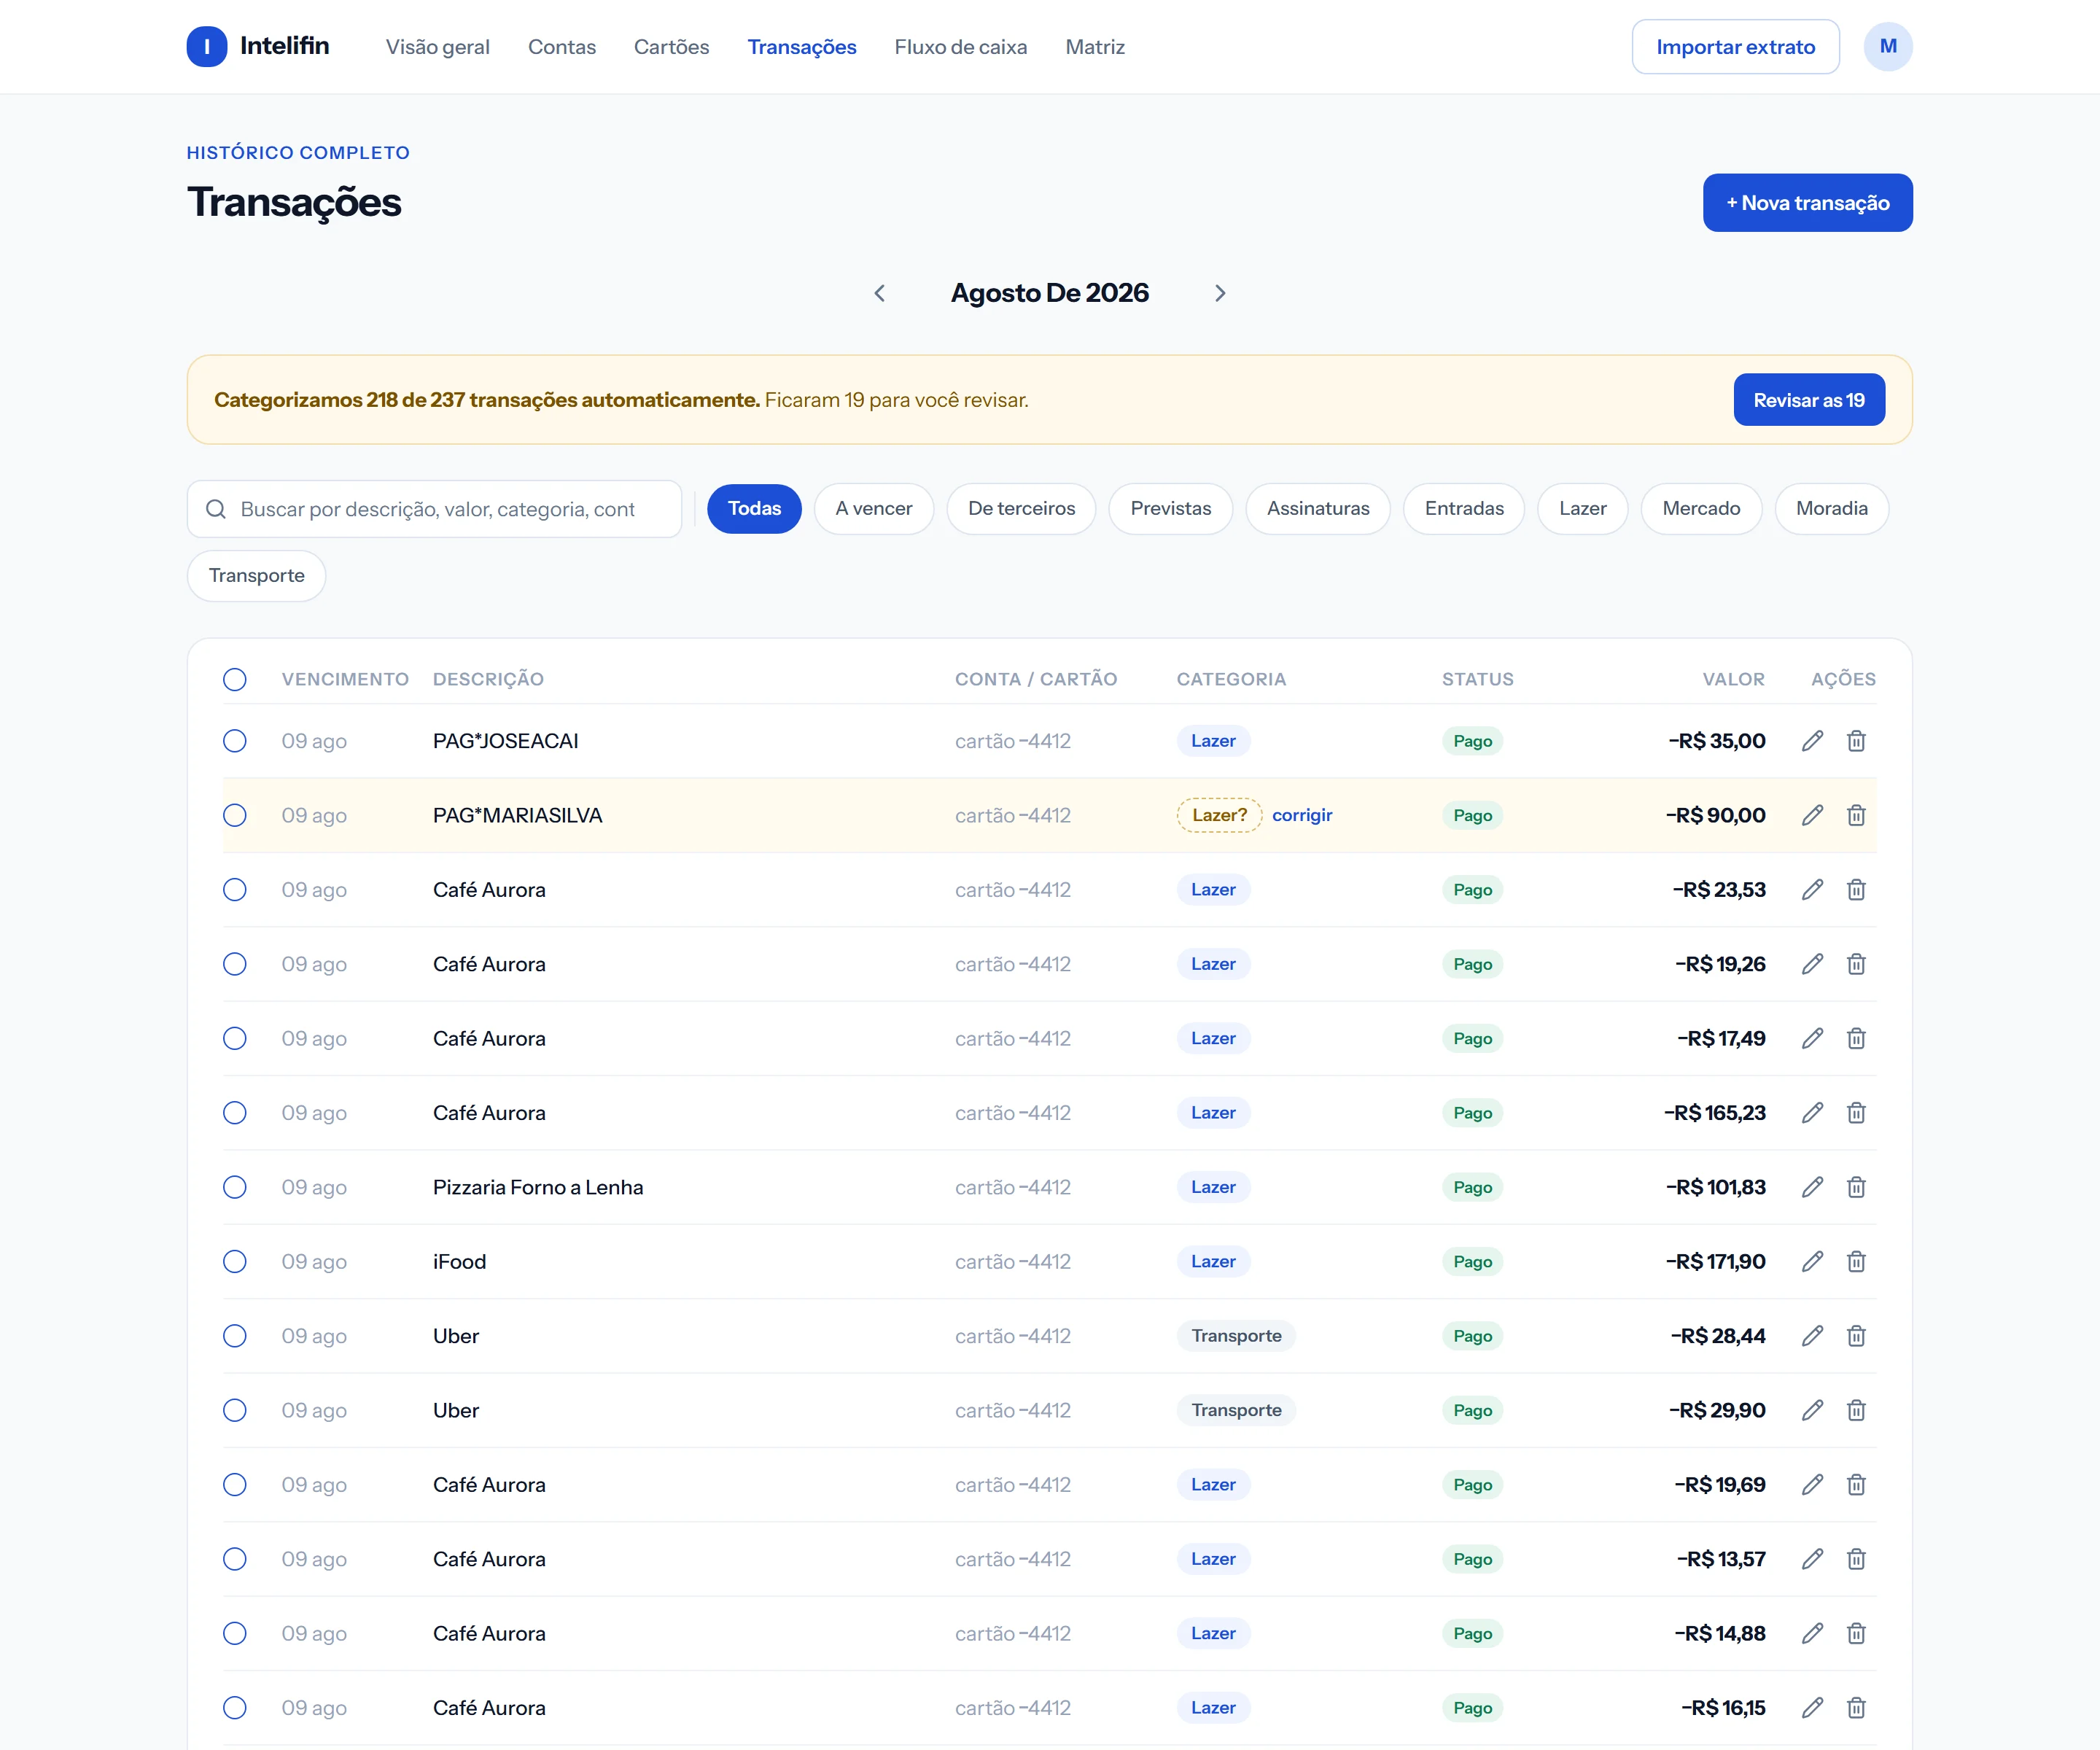The image size is (2100, 1750).
Task: Open the Fluxo de caixa nav item
Action: click(x=961, y=47)
